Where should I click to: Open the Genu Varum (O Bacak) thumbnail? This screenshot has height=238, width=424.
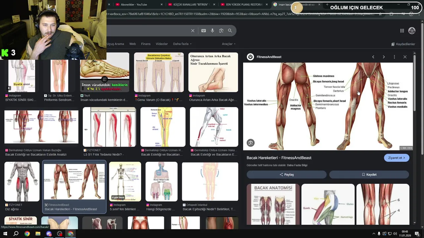159,72
